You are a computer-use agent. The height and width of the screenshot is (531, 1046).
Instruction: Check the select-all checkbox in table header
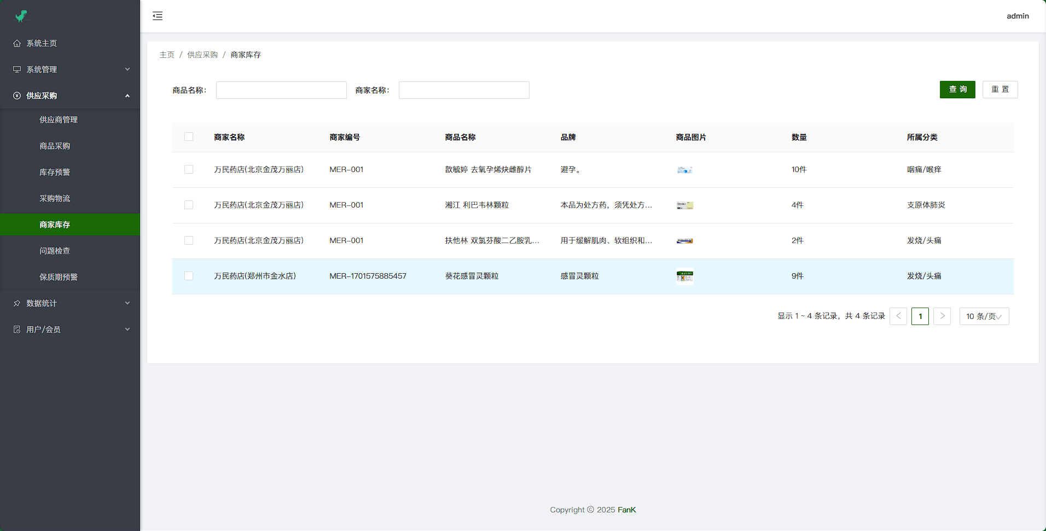coord(189,137)
